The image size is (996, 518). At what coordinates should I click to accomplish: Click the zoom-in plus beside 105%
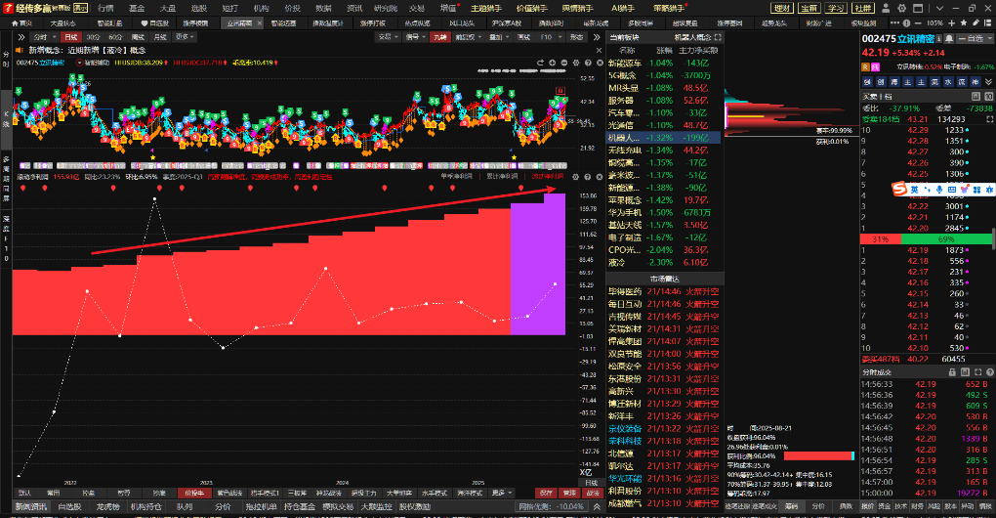(951, 23)
